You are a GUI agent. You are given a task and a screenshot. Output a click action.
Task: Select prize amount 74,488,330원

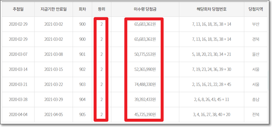[145, 84]
